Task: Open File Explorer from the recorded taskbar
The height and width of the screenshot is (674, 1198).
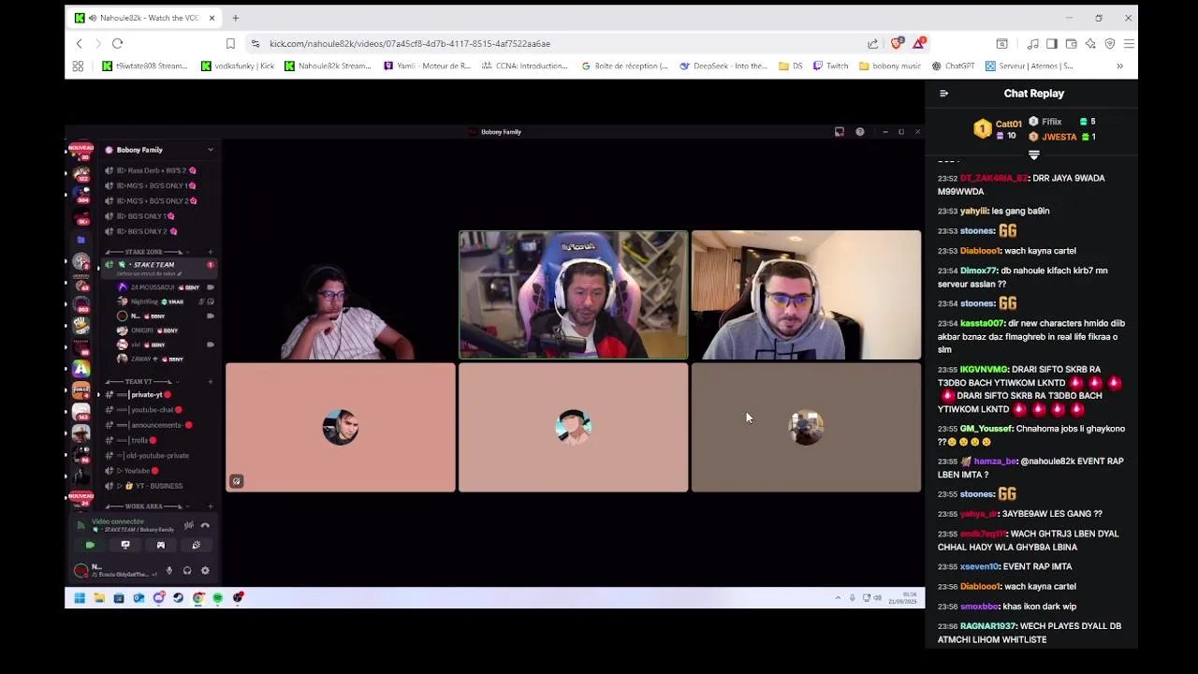Action: tap(98, 598)
